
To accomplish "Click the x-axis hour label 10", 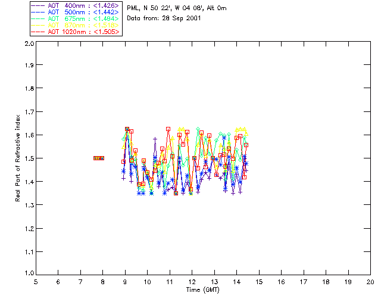I will click(x=147, y=282).
